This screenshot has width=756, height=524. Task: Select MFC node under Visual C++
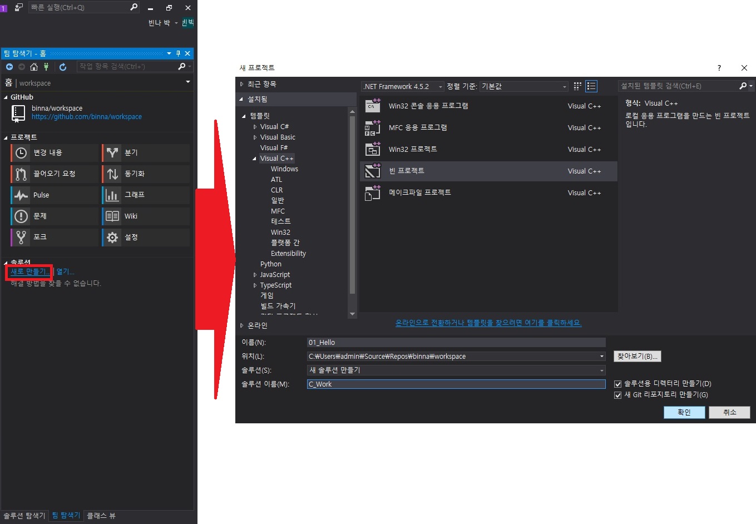point(278,211)
